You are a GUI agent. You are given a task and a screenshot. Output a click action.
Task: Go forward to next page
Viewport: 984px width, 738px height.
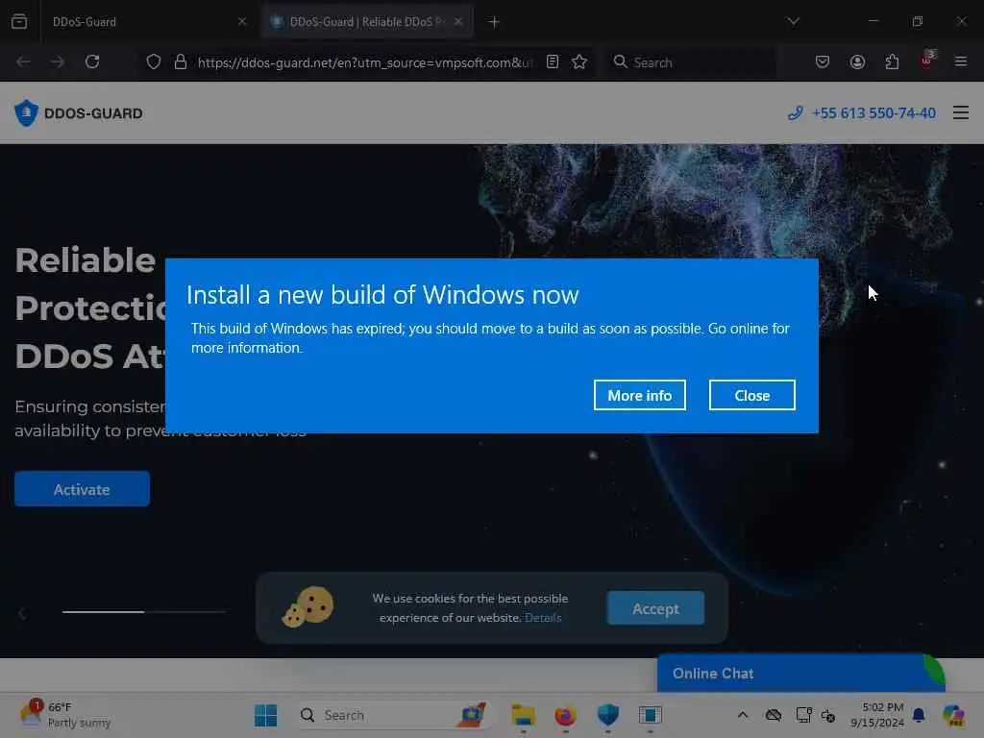[x=57, y=62]
